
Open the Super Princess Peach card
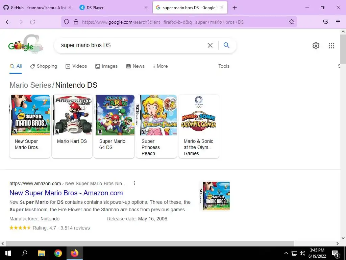click(x=156, y=127)
